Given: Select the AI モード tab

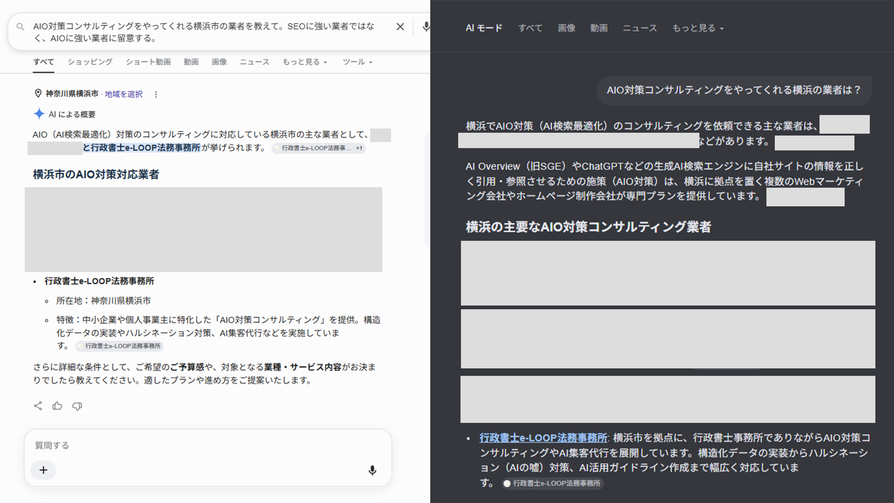Looking at the screenshot, I should pos(484,28).
